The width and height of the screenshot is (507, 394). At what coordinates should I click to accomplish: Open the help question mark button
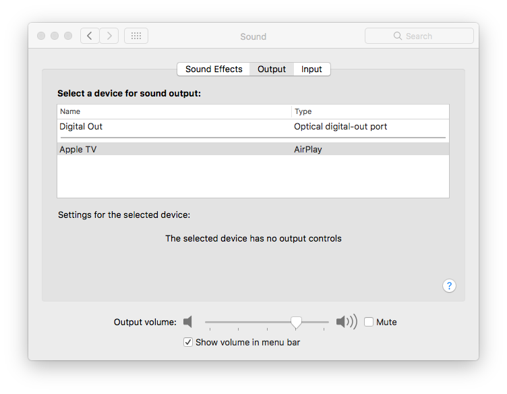point(449,285)
